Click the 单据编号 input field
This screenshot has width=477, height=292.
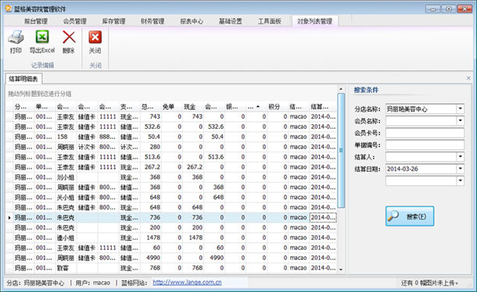click(x=425, y=144)
